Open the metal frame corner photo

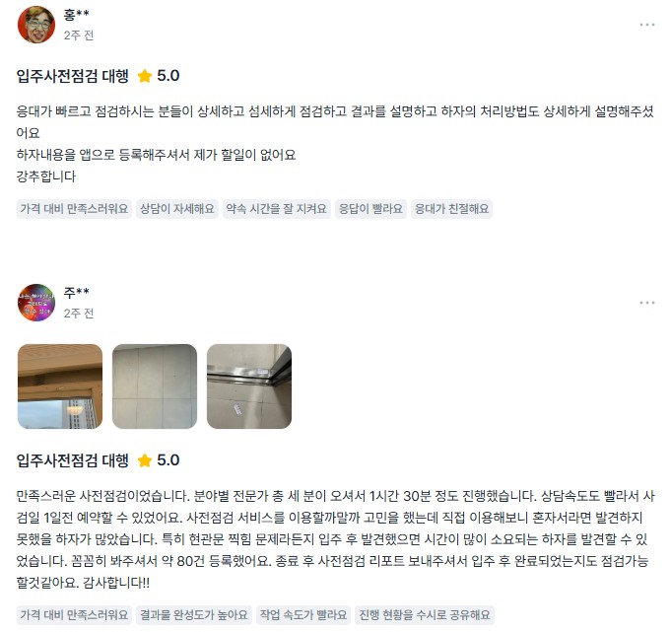pos(249,386)
